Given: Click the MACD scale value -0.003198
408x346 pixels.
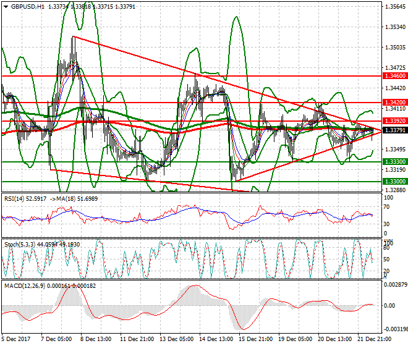Looking at the screenshot, I should point(396,329).
